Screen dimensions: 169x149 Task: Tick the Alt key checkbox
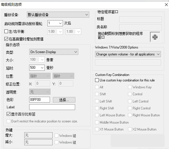[x=97, y=87]
